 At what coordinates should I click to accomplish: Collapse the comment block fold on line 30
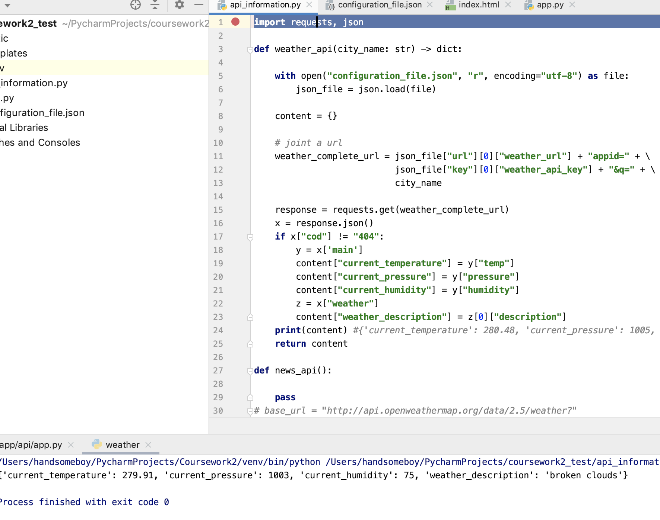pos(250,411)
